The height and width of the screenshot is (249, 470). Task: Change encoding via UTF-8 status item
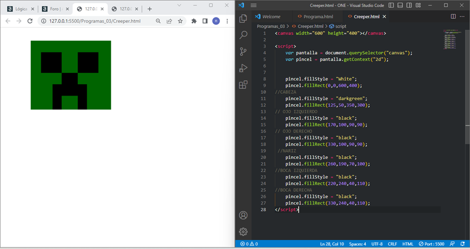pyautogui.click(x=377, y=244)
